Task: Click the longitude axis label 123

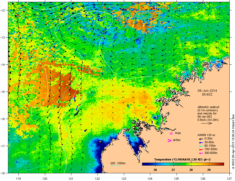Action: click(x=124, y=178)
